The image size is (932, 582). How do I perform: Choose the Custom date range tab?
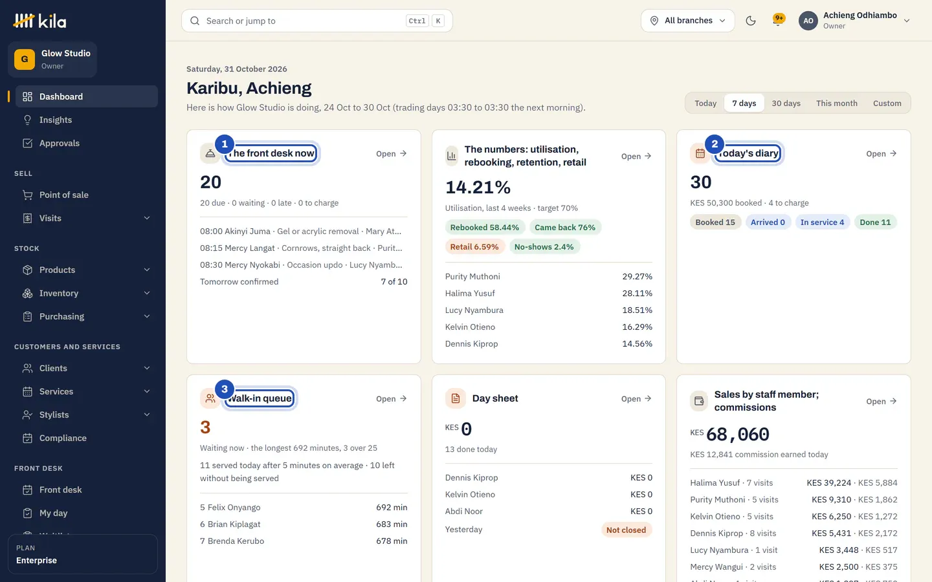(x=887, y=103)
